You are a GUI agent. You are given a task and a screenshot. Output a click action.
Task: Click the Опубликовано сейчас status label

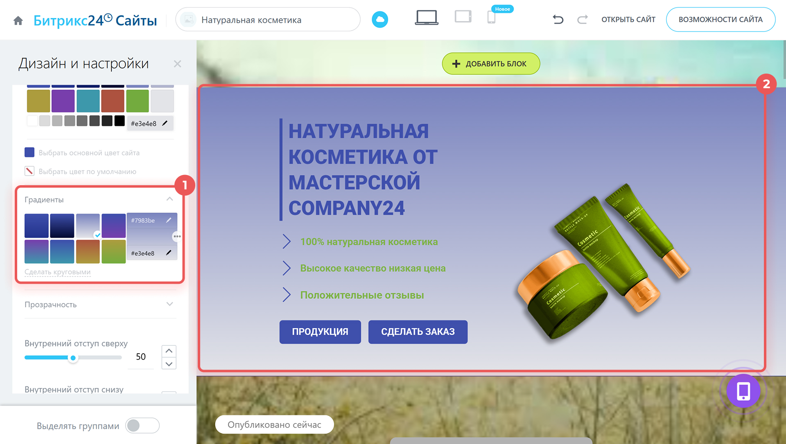click(274, 424)
